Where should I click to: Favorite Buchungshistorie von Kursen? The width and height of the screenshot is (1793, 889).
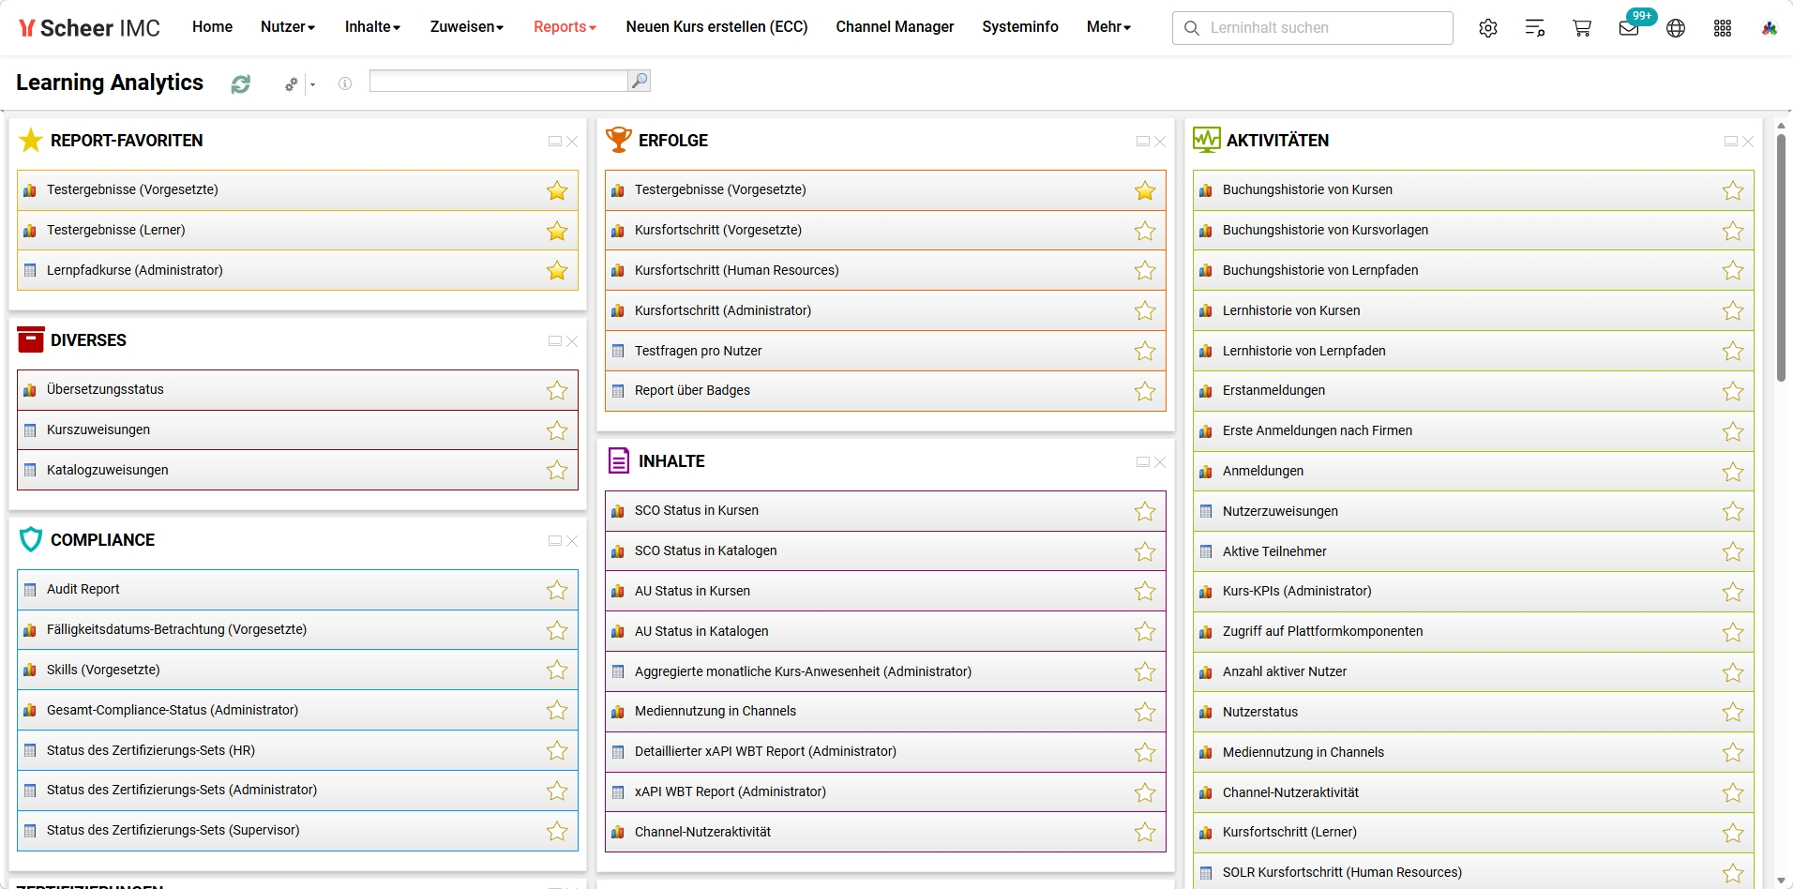click(x=1733, y=190)
